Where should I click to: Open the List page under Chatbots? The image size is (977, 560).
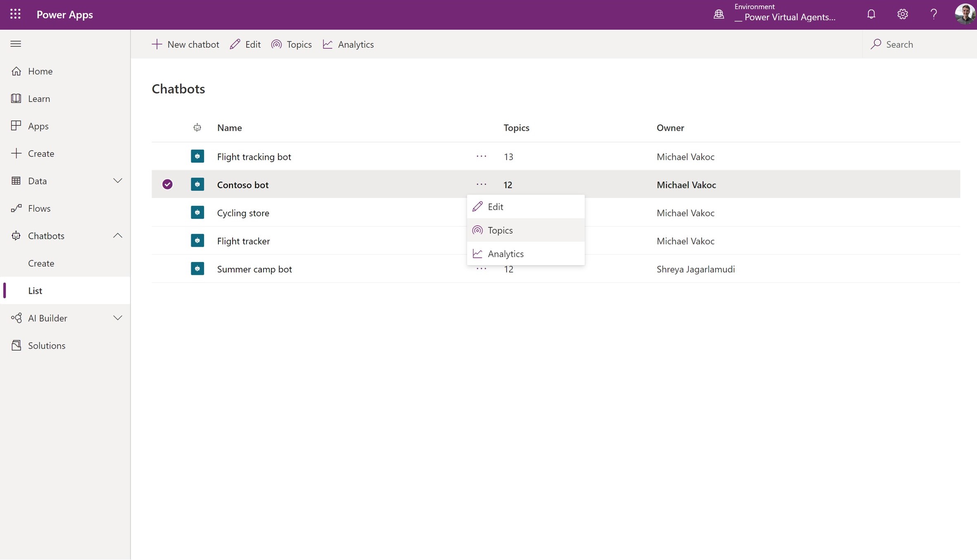tap(35, 291)
